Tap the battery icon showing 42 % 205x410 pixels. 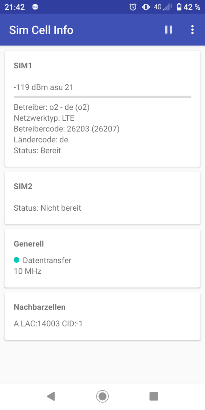click(179, 7)
